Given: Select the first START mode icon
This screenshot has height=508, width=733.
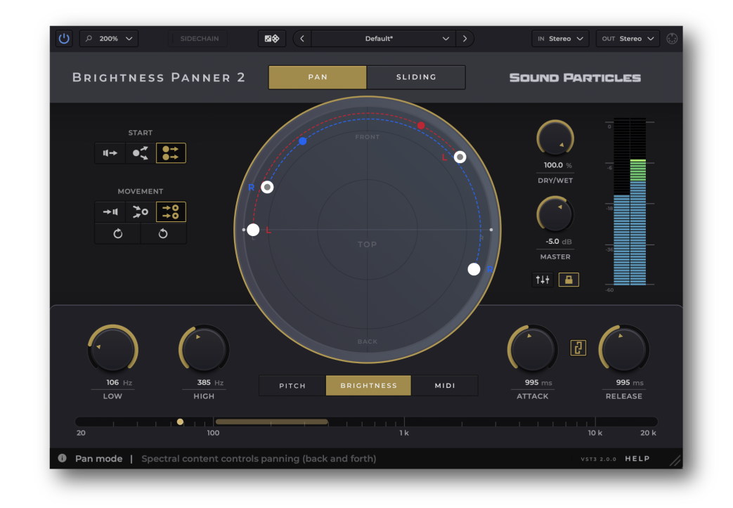Looking at the screenshot, I should (110, 152).
